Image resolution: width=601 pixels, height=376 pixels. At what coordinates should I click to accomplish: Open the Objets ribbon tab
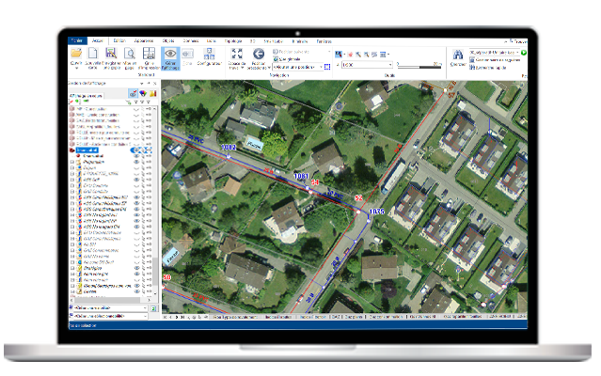point(168,40)
